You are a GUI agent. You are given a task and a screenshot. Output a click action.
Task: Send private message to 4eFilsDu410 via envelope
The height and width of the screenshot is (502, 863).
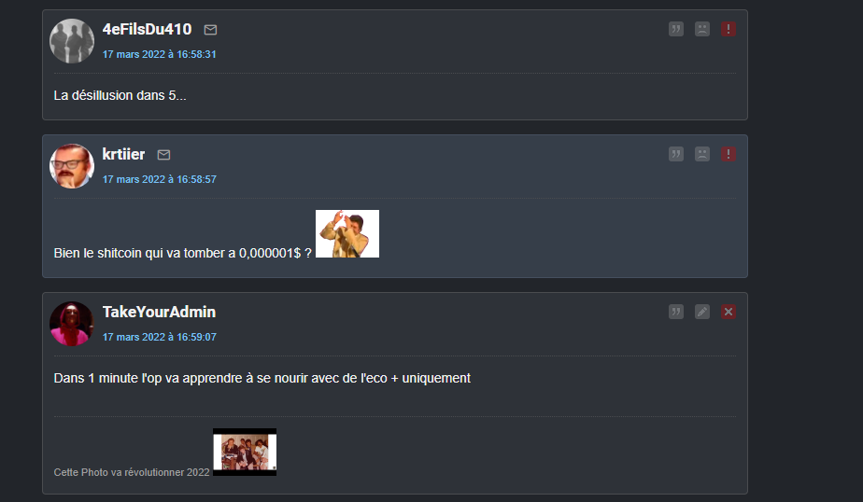[210, 30]
